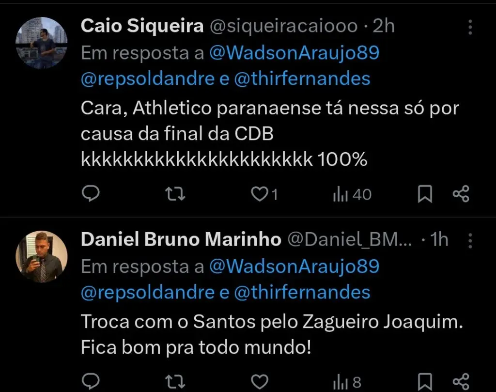Open Daniel Bruno Marinho's profile picture
The image size is (496, 392).
click(x=41, y=256)
